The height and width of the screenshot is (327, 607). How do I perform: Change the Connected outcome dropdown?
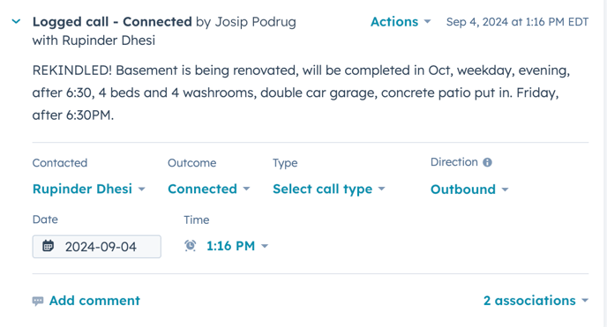click(208, 189)
